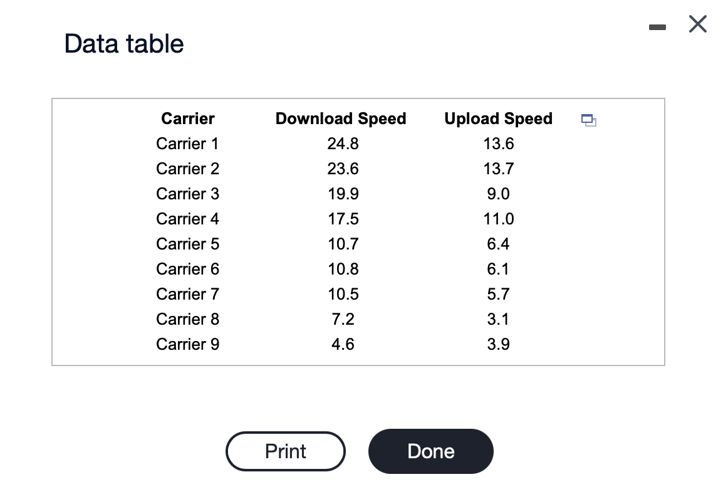Screen dimensions: 723x504
Task: Select the Carrier 3 row label
Action: click(x=187, y=194)
